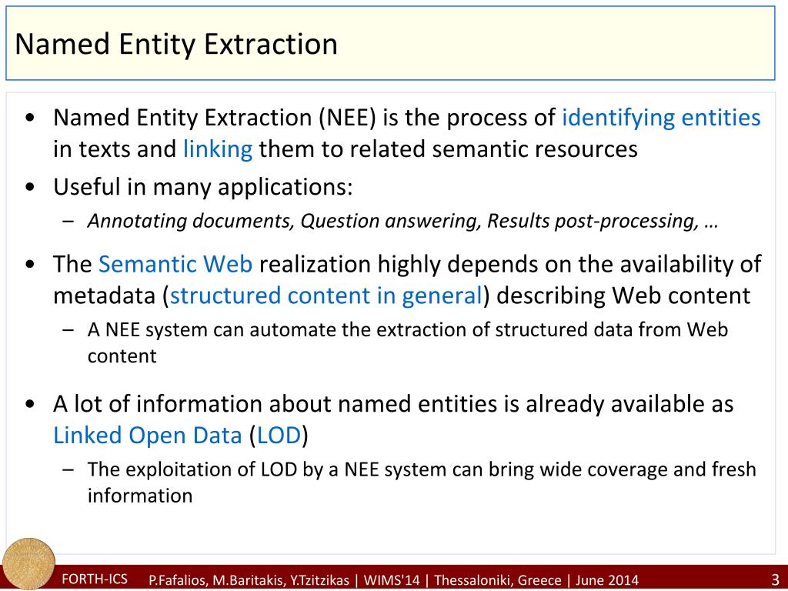Click the italic line starting 'Annotating documents'

(x=402, y=221)
